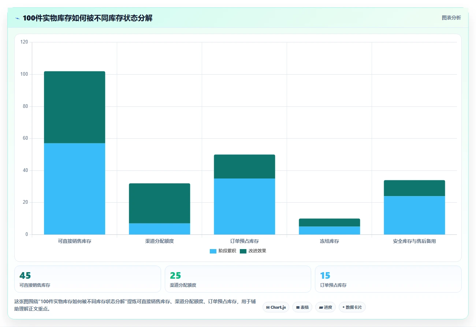This screenshot has height=327, width=476.
Task: Click the 可直接销售库存 x-axis label
Action: pos(75,241)
